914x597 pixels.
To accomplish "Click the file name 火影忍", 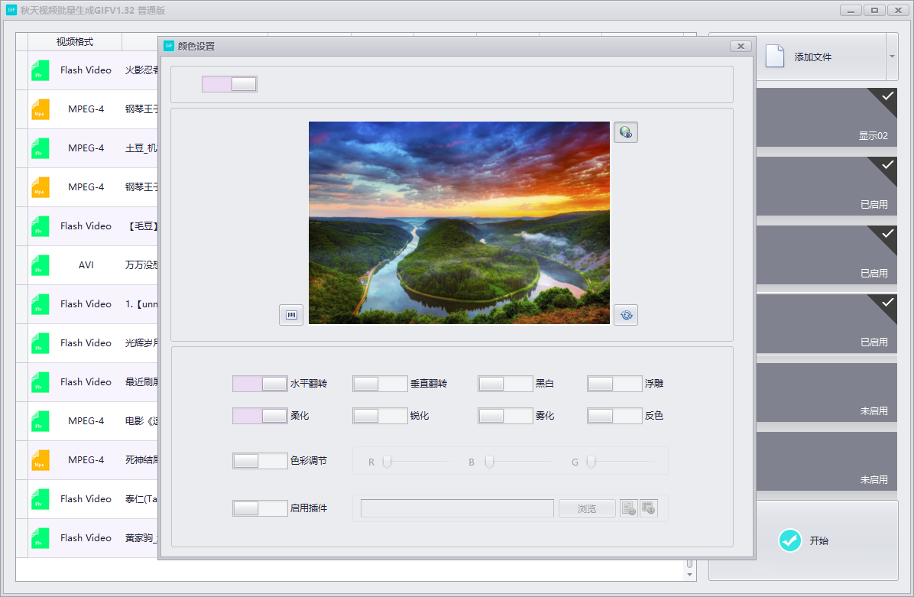I will (x=141, y=70).
